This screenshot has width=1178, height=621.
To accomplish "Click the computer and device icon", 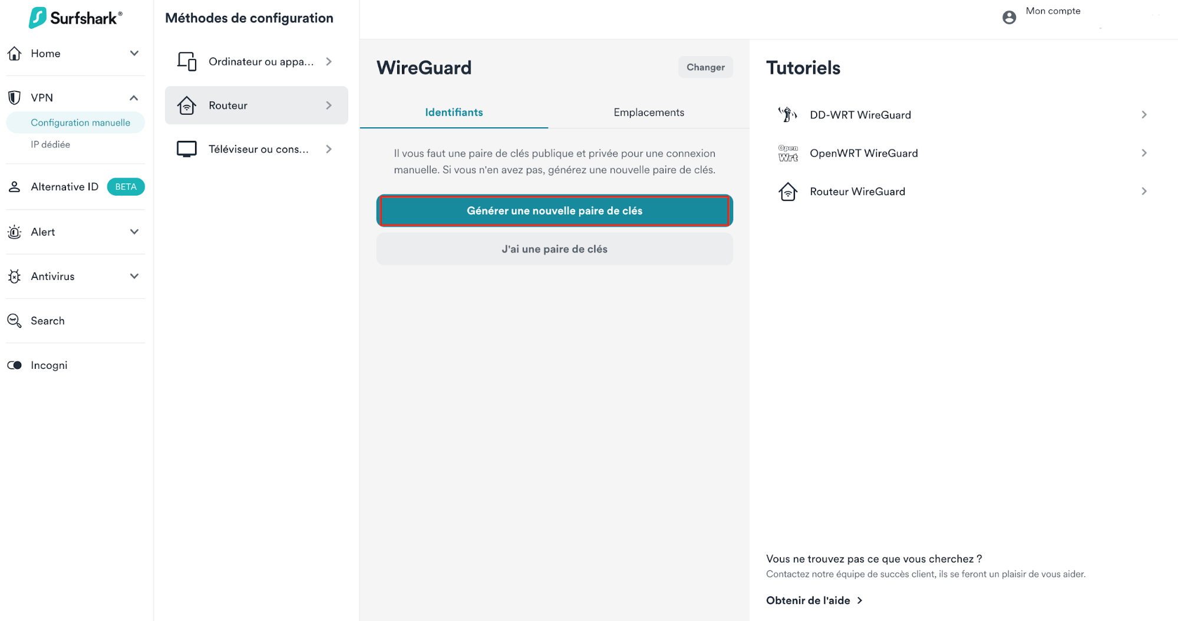I will coord(187,61).
